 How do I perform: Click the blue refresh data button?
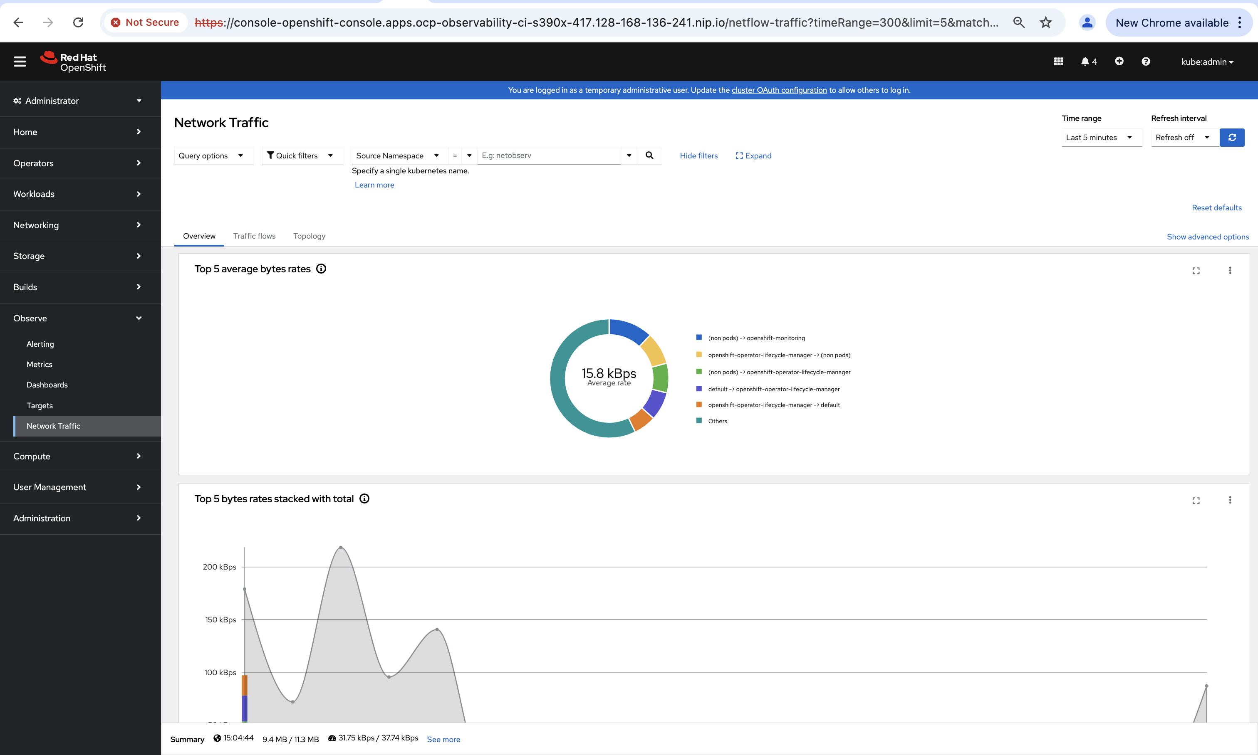coord(1232,137)
